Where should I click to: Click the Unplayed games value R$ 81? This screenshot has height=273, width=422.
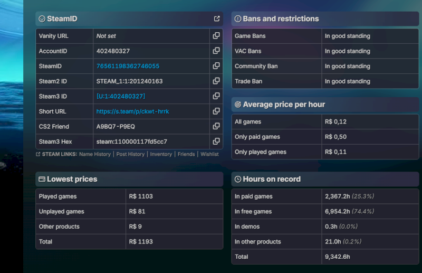coord(137,211)
